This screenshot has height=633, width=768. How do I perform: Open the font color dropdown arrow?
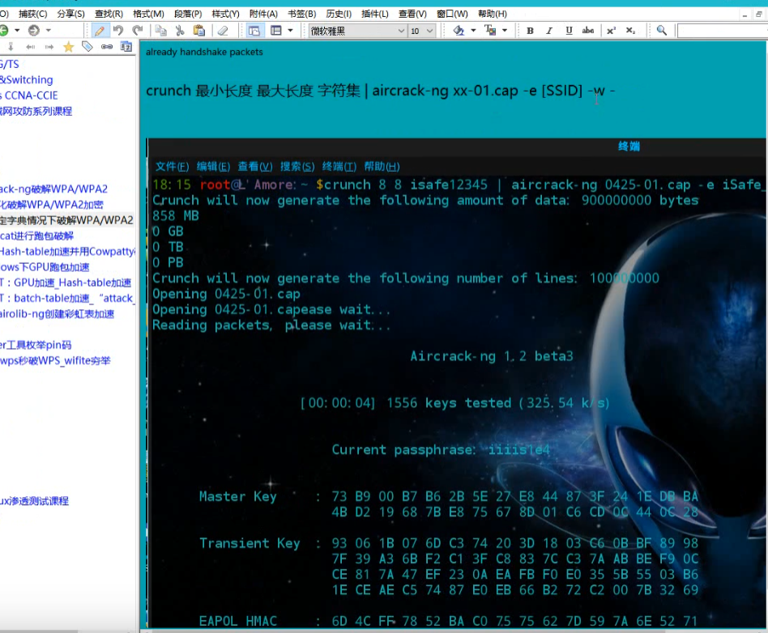[505, 30]
